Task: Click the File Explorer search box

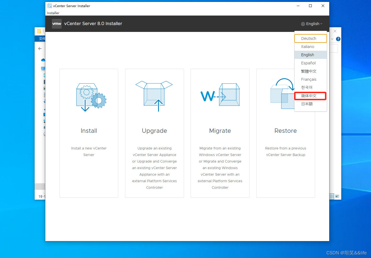Action: (334, 49)
